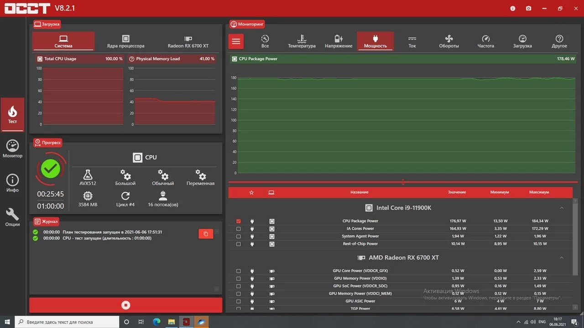Screen dimensions: 584x328
Task: Open the info icon in title bar
Action: (x=513, y=8)
